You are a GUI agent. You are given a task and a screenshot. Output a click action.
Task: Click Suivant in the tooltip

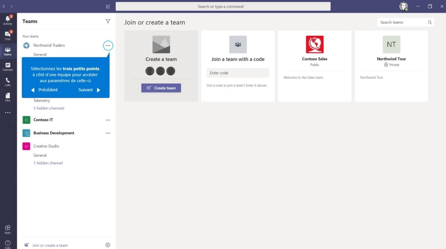(89, 90)
